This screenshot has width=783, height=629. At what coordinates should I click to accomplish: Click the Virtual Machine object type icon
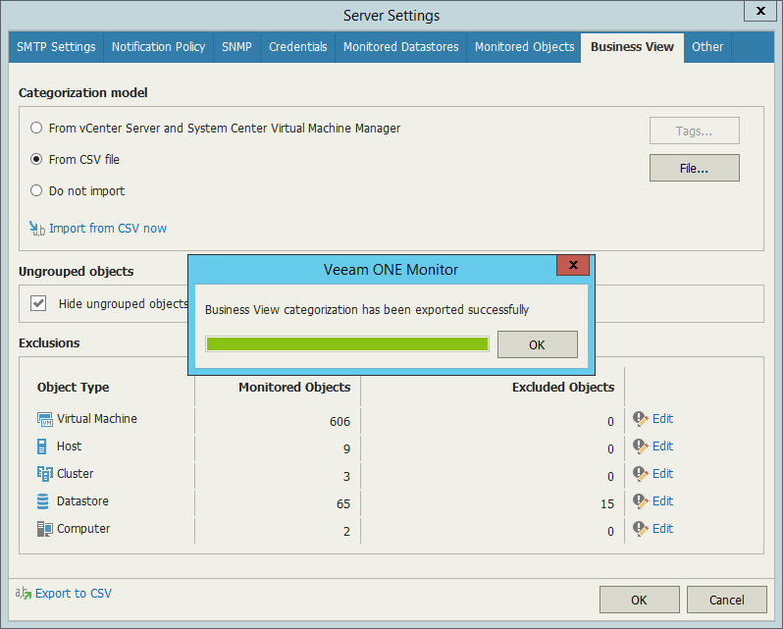pos(44,419)
